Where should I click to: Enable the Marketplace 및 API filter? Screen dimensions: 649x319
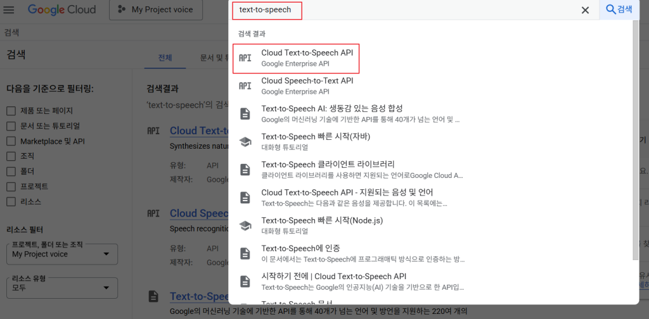[x=11, y=141]
